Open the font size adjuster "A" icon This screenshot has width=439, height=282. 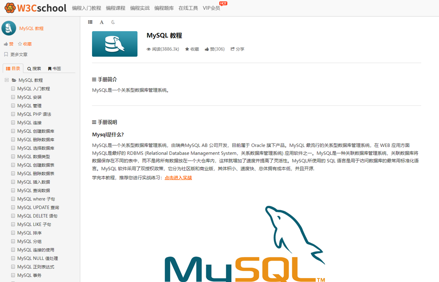(102, 22)
